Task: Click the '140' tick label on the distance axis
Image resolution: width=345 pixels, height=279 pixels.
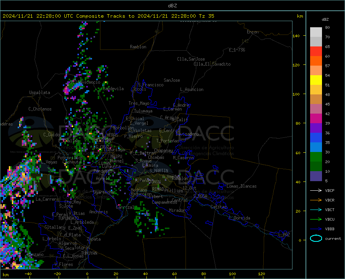Action: coord(296,36)
